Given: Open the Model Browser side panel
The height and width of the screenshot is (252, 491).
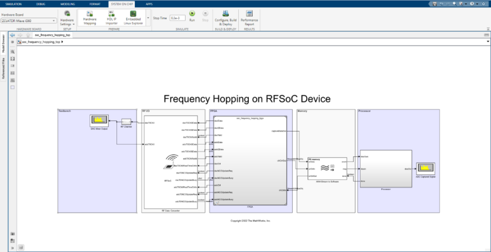Looking at the screenshot, I should coord(3,43).
